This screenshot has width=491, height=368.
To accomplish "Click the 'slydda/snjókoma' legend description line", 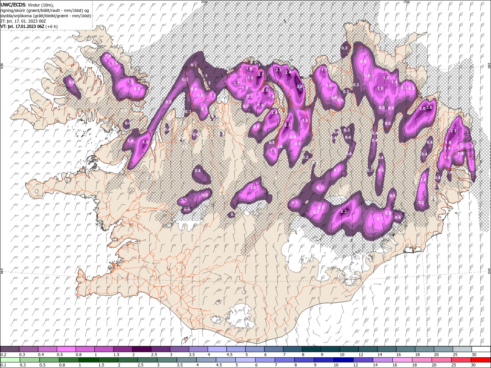I will click(x=46, y=16).
